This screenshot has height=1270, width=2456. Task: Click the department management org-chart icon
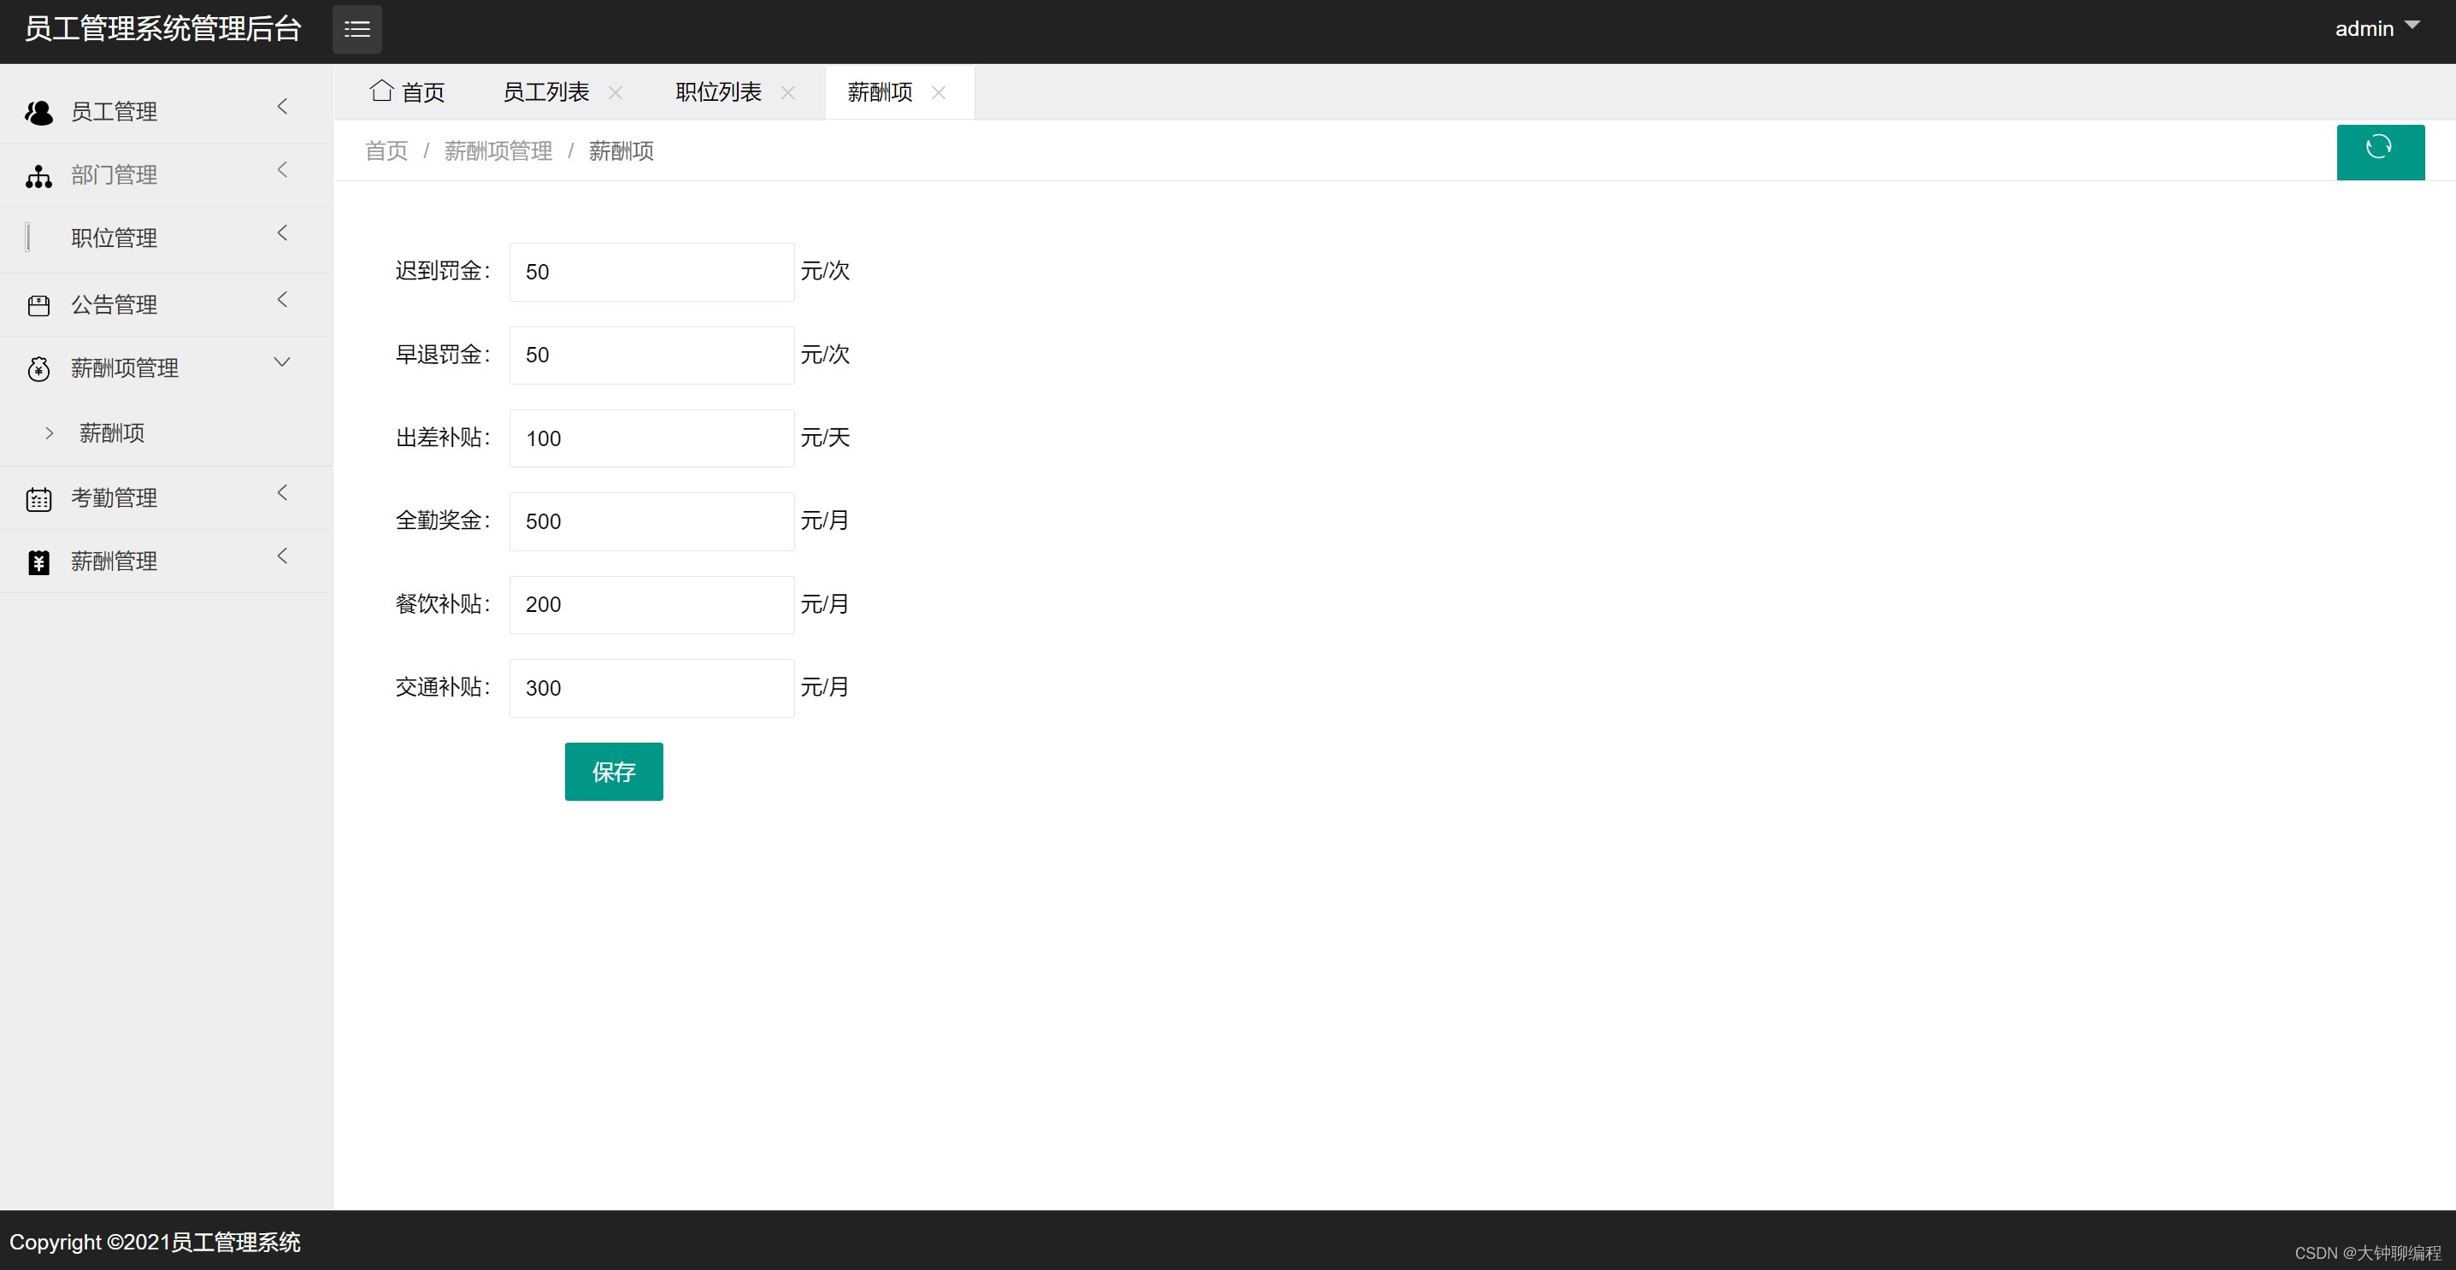coord(38,176)
